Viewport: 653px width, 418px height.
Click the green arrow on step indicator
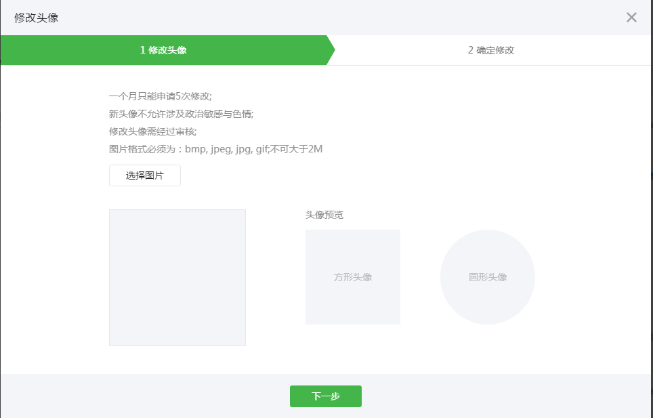point(330,51)
